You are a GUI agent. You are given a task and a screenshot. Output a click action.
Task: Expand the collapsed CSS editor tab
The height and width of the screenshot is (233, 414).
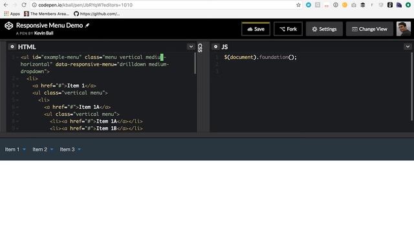(200, 48)
